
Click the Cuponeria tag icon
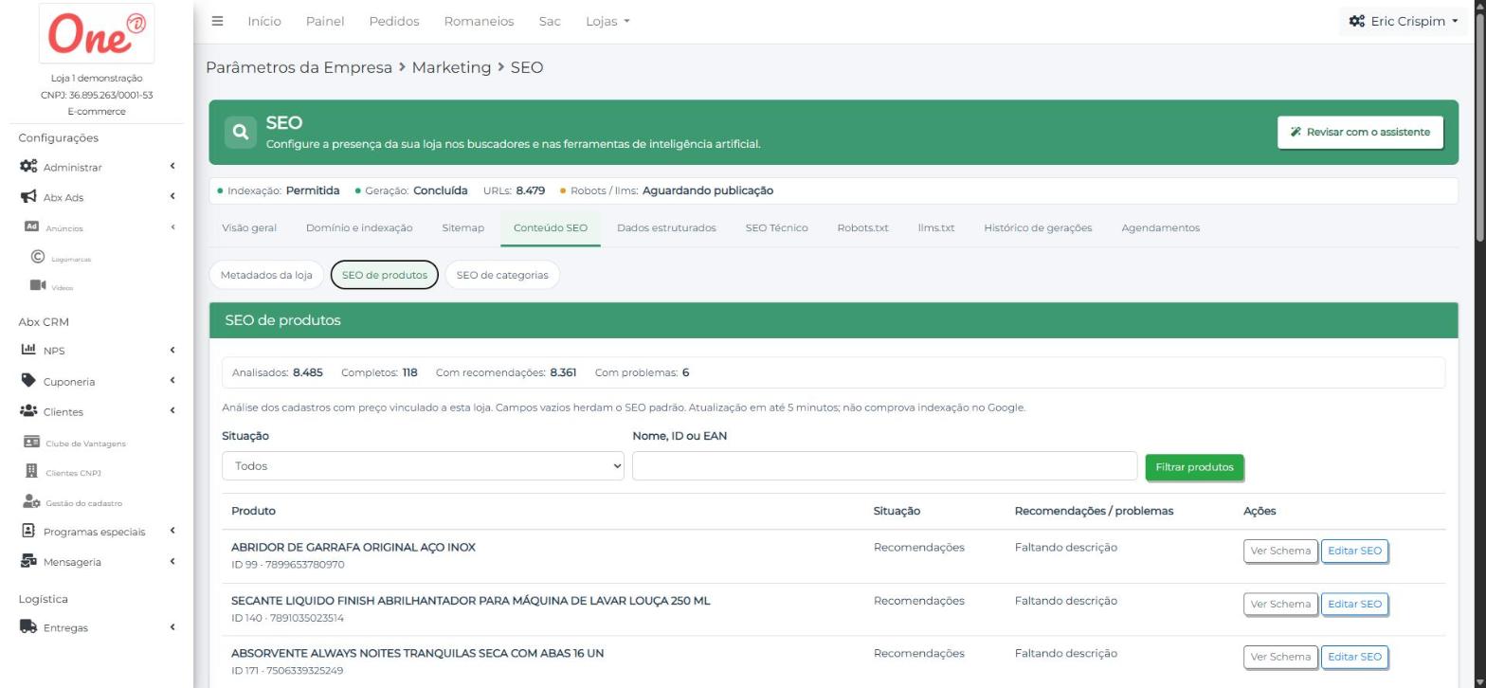tap(28, 381)
